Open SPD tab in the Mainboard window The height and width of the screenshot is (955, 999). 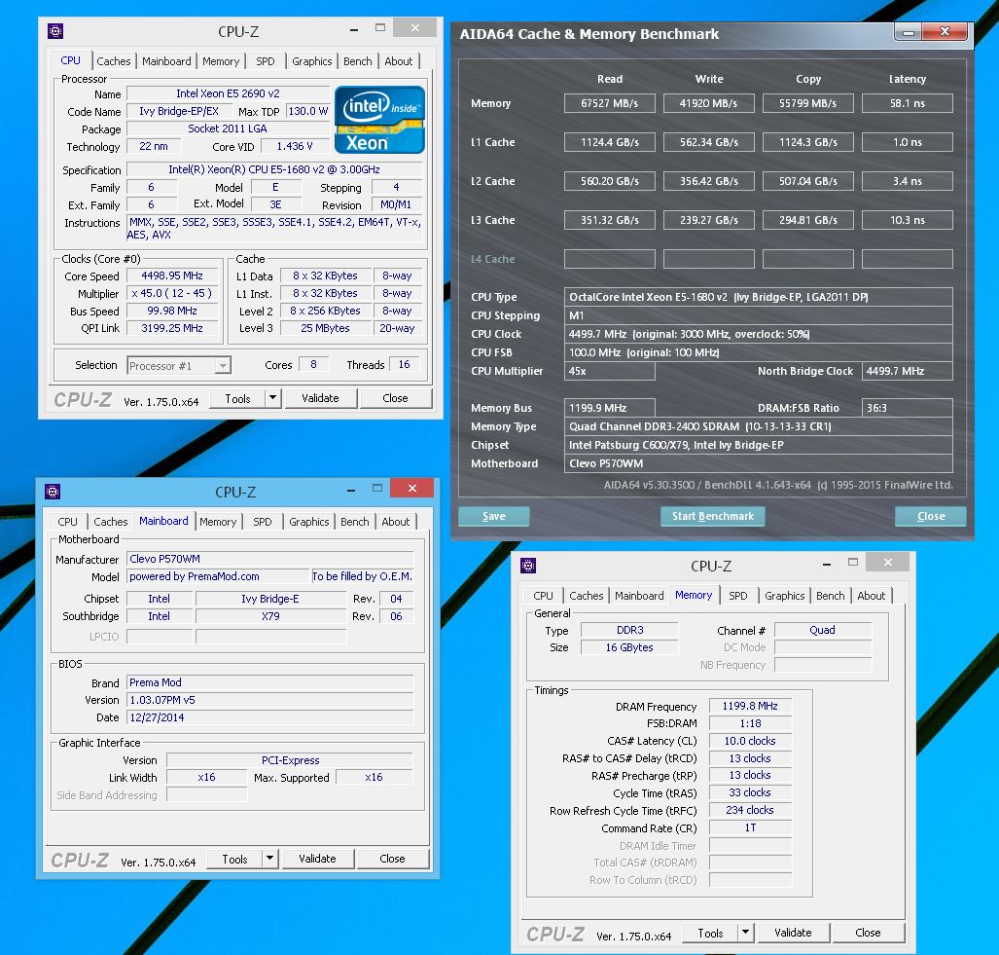[x=263, y=522]
